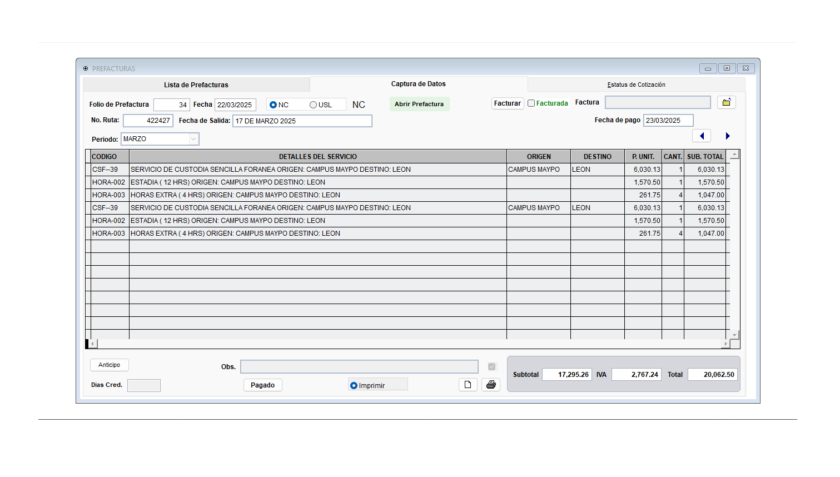Click the open folder icon beside Factura
Screen dimensions: 840x477
coord(726,102)
